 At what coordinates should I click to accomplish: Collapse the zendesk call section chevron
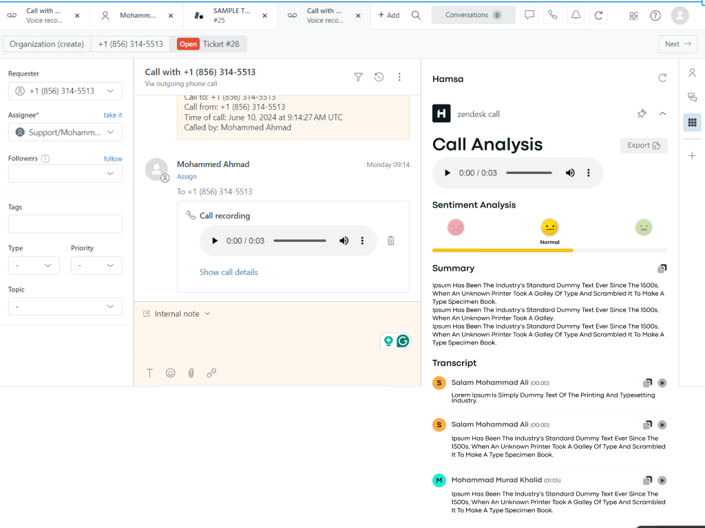pyautogui.click(x=662, y=113)
